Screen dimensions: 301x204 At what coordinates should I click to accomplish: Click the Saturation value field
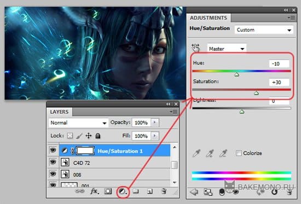click(279, 83)
